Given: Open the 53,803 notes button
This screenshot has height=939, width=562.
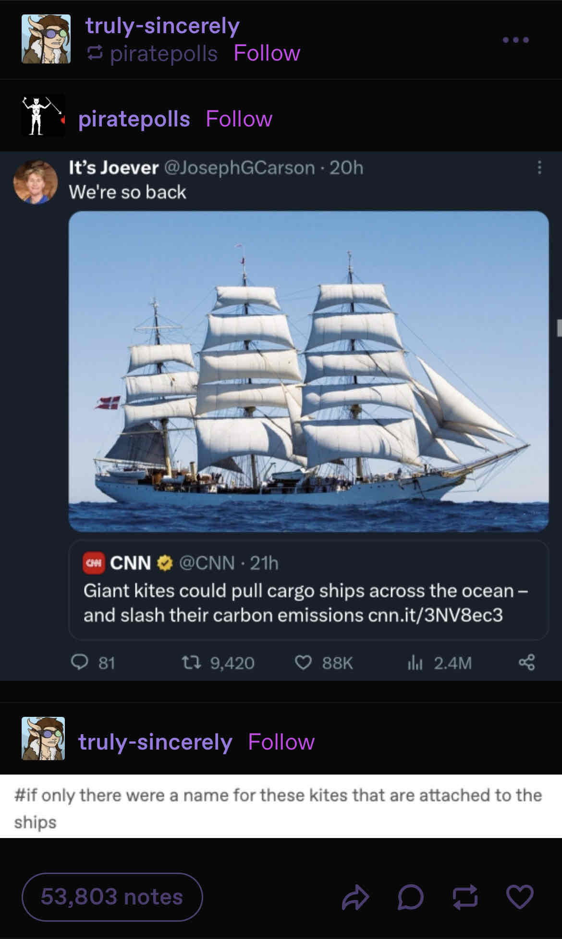Looking at the screenshot, I should coord(112,897).
